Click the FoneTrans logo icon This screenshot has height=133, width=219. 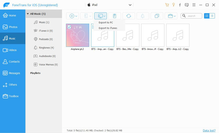pos(6,5)
